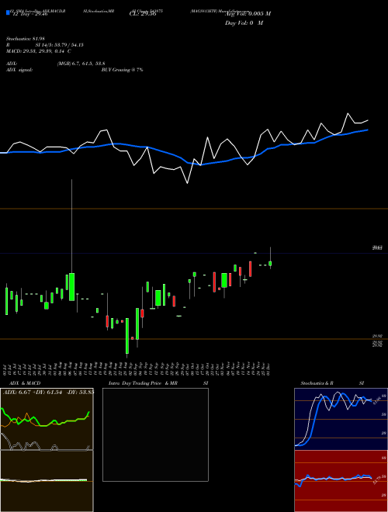Image resolution: width=388 pixels, height=512 pixels.
Task: Select the 'ADX & MACD' panel title
Action: pyautogui.click(x=25, y=383)
